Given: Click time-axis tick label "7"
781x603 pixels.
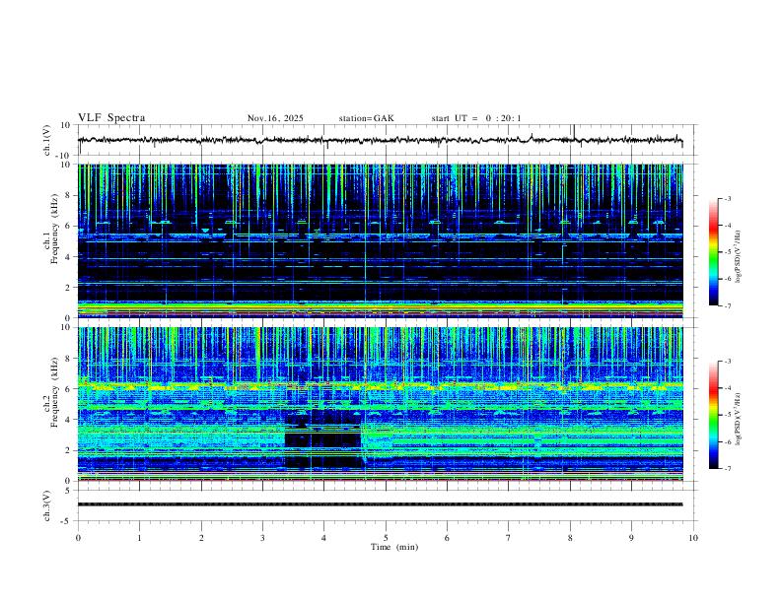Looking at the screenshot, I should coord(509,538).
